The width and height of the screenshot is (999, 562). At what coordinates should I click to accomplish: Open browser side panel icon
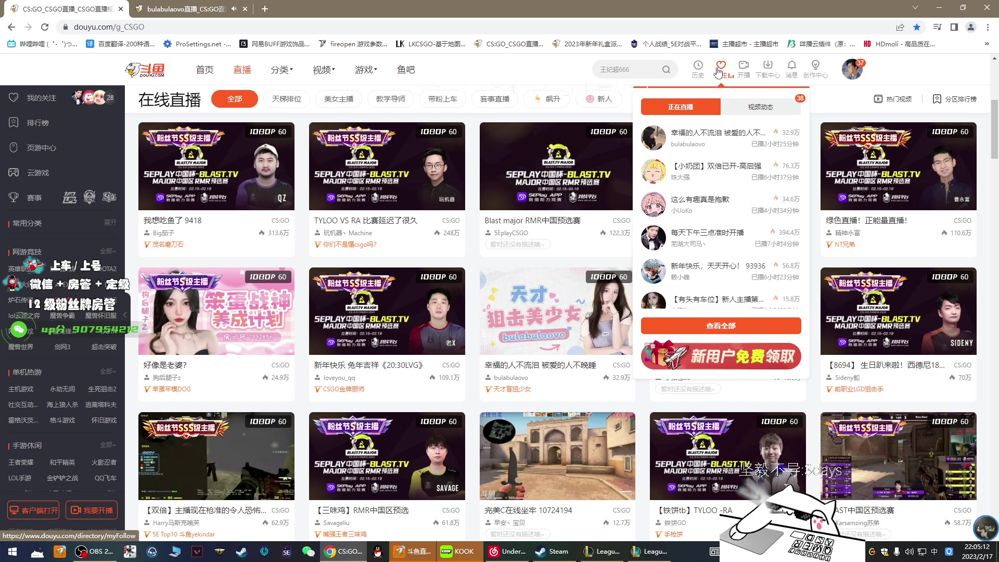[954, 27]
